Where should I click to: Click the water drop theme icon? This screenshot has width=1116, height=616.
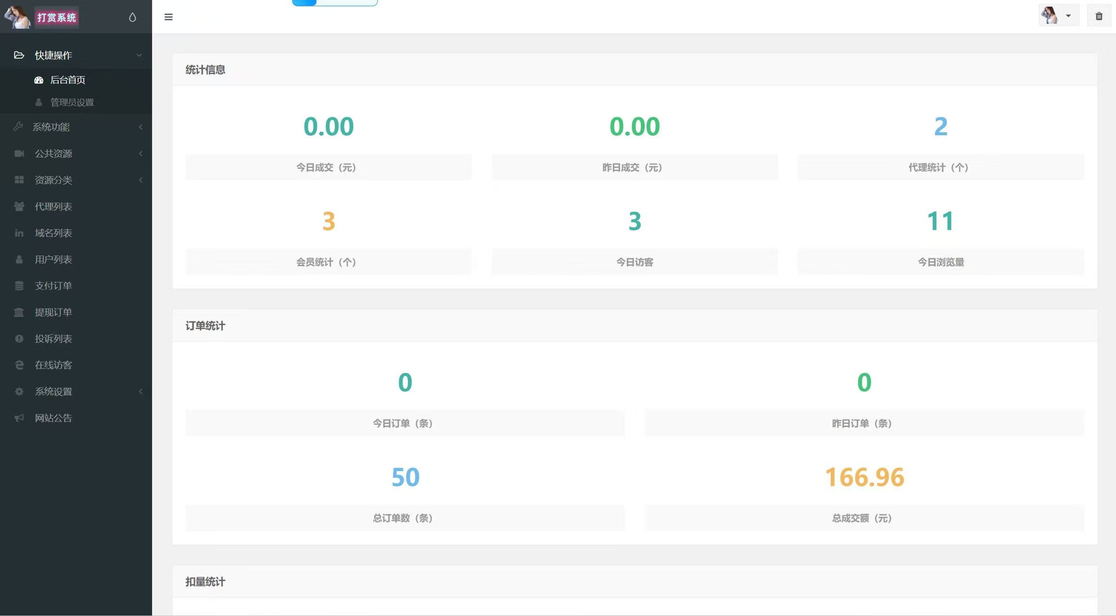132,17
